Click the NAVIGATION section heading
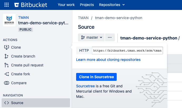Screen dimensions: 182x108 (13, 95)
